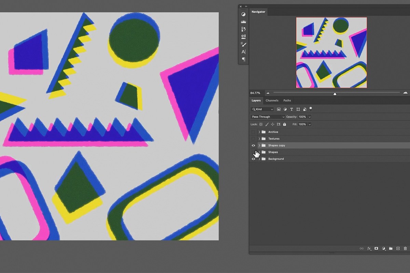Viewport: 410px width, 273px height.
Task: Toggle the layer filtering switch
Action: coord(311,109)
